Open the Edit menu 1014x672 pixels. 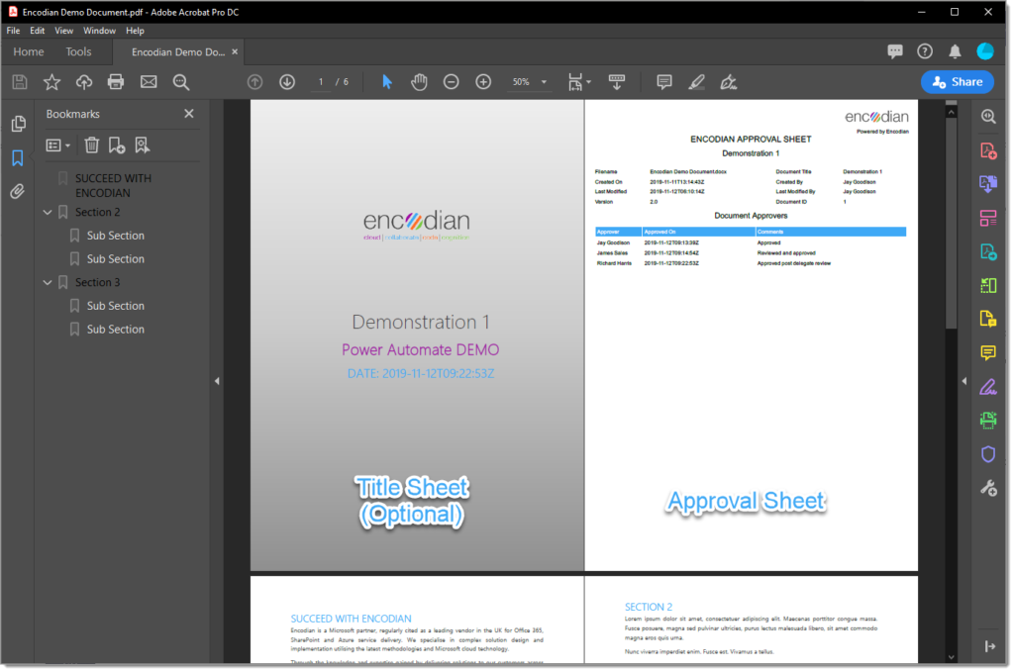[x=37, y=31]
